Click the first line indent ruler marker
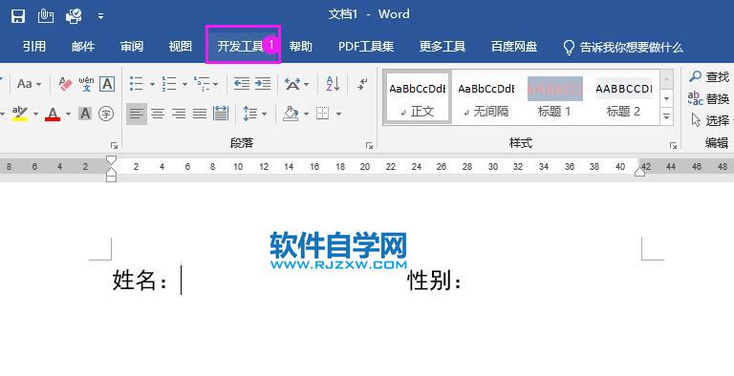The height and width of the screenshot is (376, 734). coord(112,160)
